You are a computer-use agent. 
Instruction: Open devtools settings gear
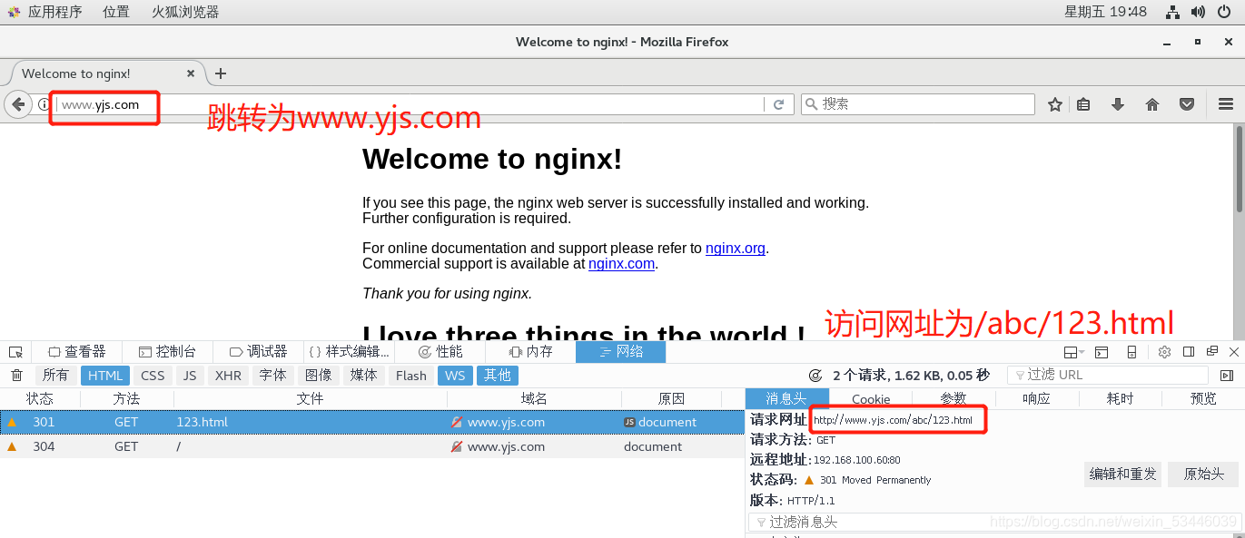[1164, 352]
